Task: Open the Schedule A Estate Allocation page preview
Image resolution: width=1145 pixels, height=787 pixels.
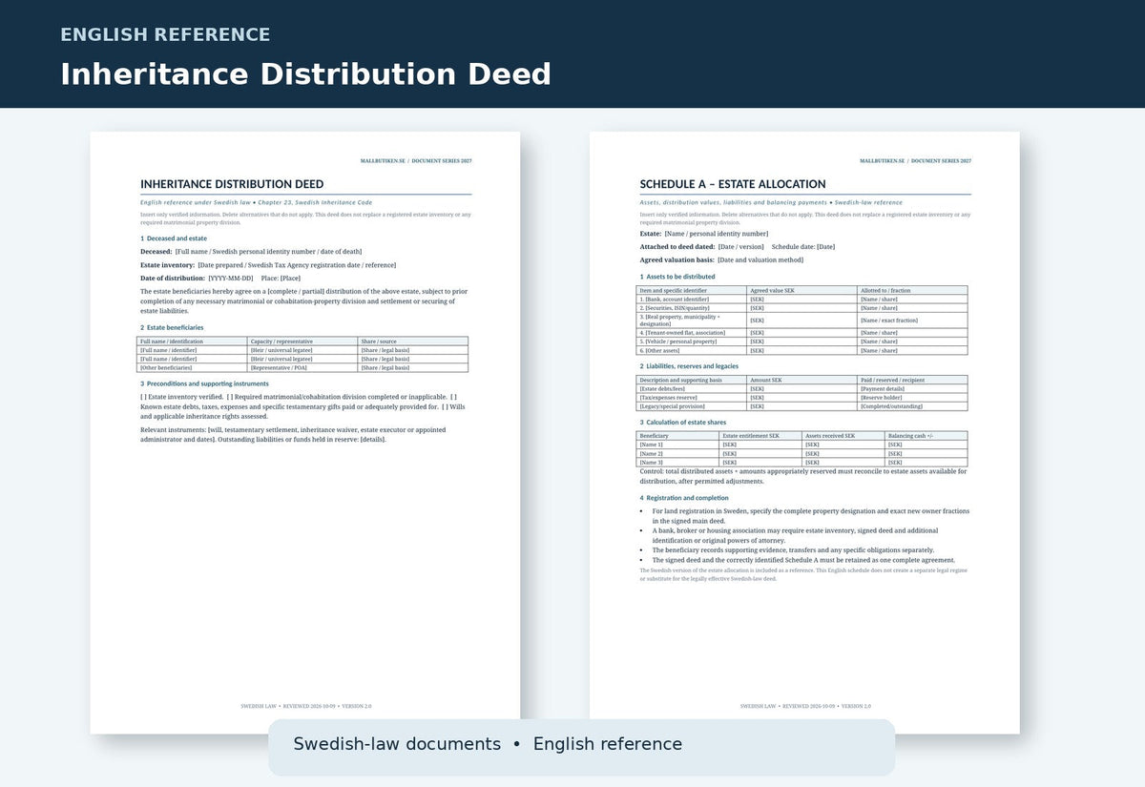Action: pyautogui.click(x=804, y=432)
